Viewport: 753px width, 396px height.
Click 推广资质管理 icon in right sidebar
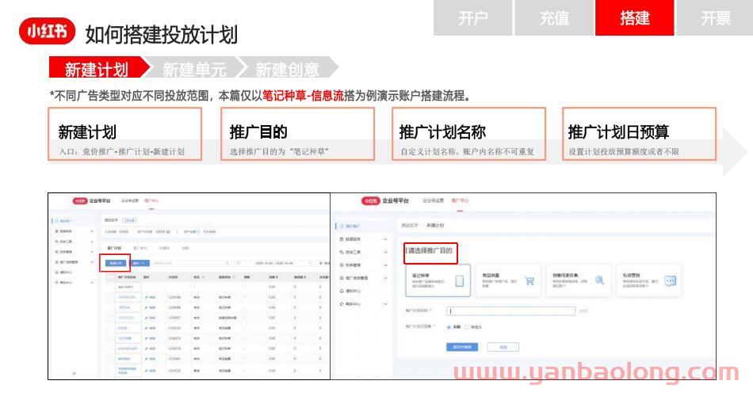(342, 278)
